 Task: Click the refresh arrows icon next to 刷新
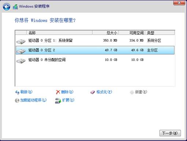[x=17, y=92]
